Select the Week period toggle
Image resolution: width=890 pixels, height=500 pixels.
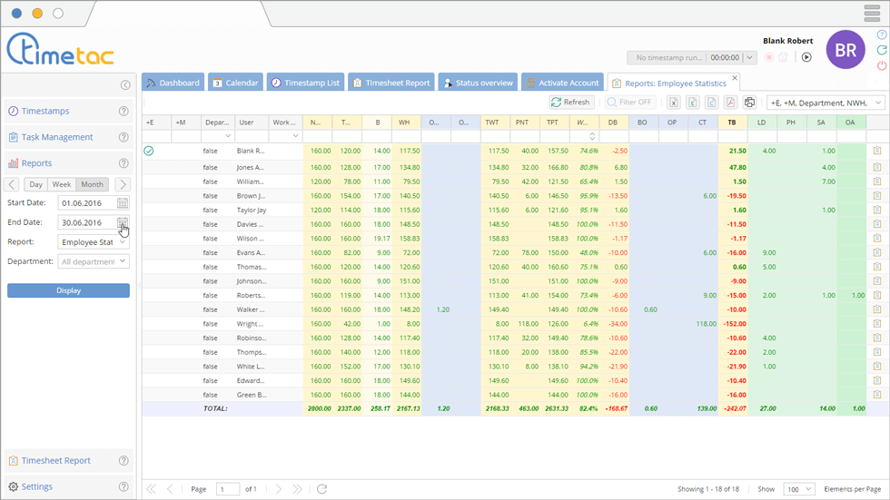tap(62, 184)
